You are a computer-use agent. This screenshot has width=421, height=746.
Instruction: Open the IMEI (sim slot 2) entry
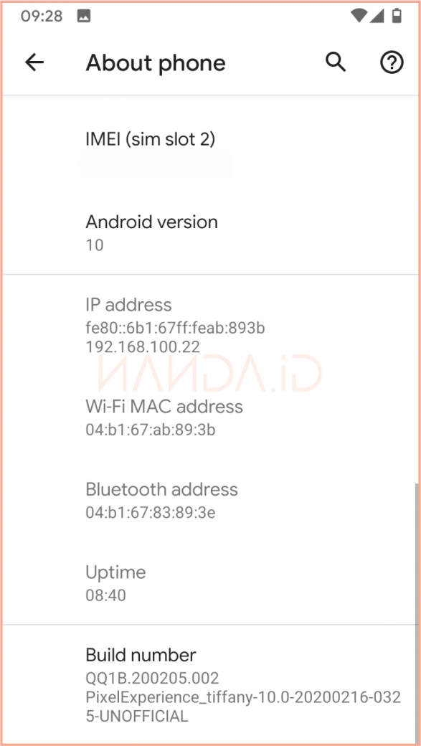210,151
